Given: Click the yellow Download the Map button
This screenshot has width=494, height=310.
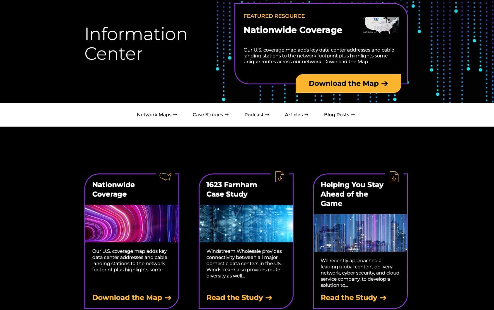Looking at the screenshot, I should click(348, 84).
